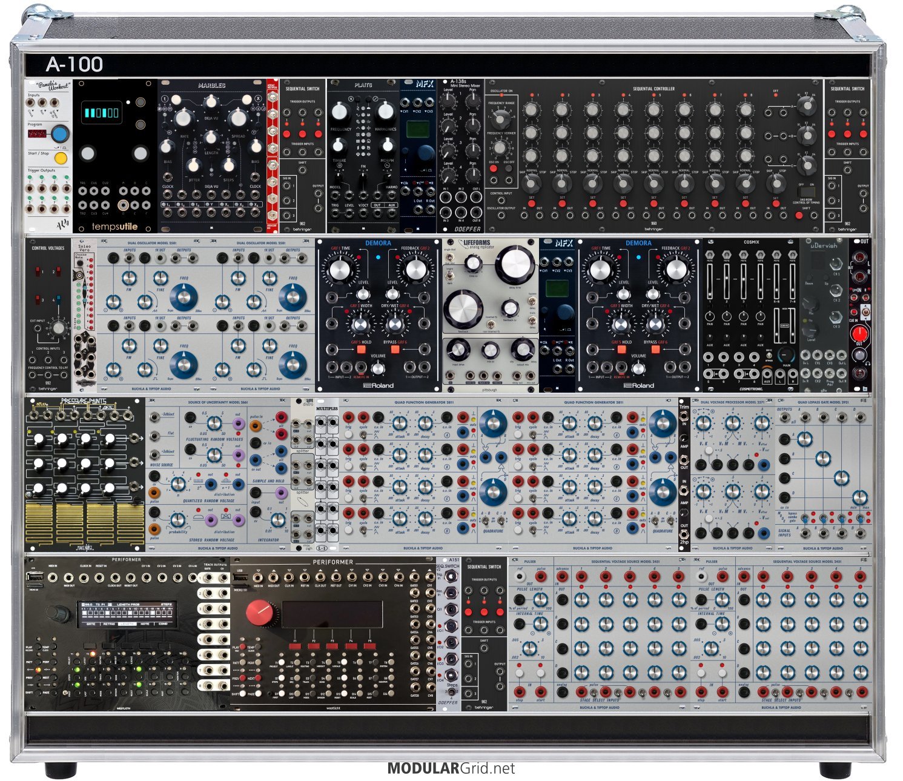
Task: Select the NOTE tab on the Performer display
Action: [x=145, y=623]
